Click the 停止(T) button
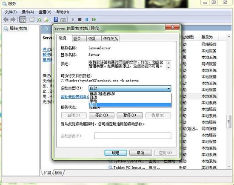This screenshot has width=234, height=185. [102, 116]
